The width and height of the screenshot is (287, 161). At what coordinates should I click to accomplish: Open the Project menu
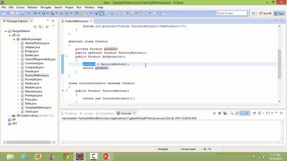click(70, 7)
